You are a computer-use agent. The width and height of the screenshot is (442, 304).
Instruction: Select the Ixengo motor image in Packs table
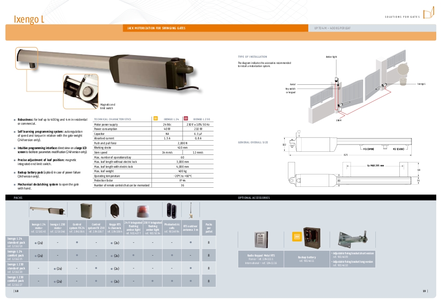48,210
